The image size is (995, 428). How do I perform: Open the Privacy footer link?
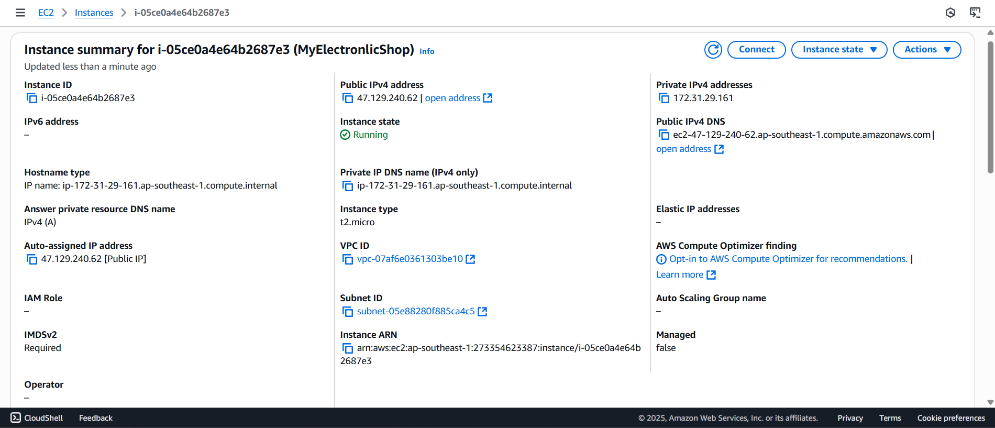[850, 418]
